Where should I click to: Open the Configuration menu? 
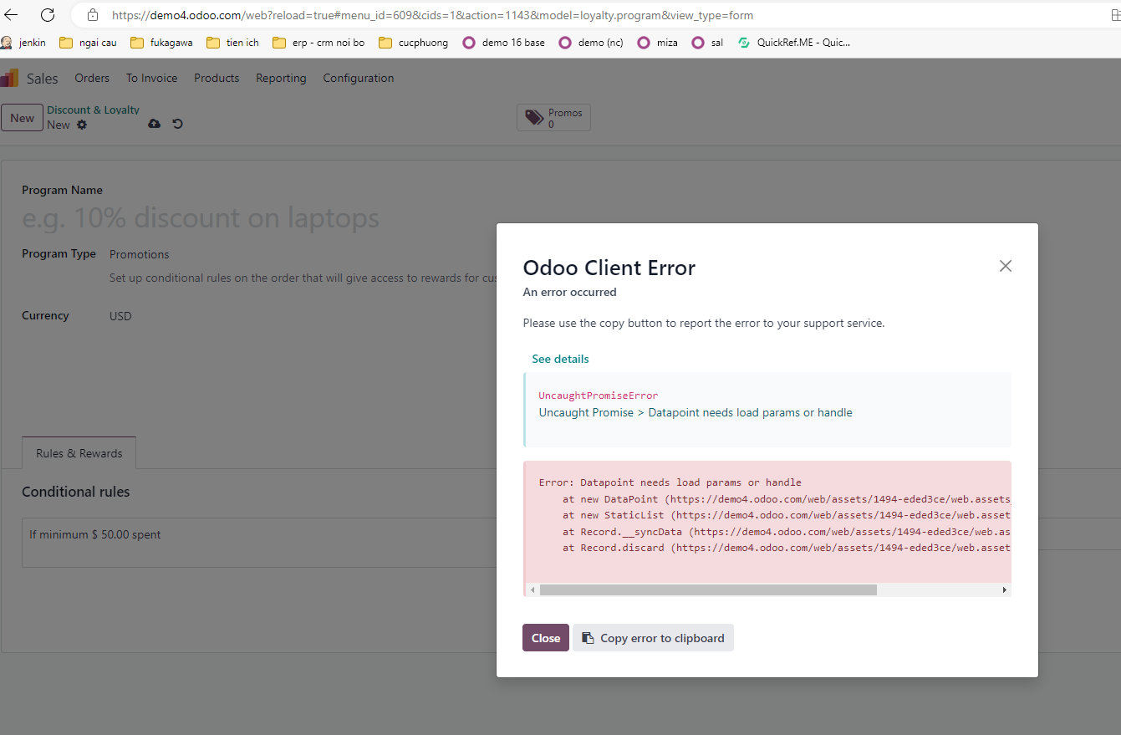coord(358,78)
